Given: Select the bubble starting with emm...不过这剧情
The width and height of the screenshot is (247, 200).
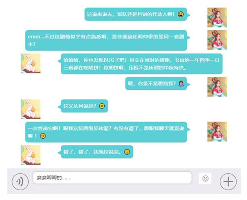Looking at the screenshot, I should click(x=106, y=40).
